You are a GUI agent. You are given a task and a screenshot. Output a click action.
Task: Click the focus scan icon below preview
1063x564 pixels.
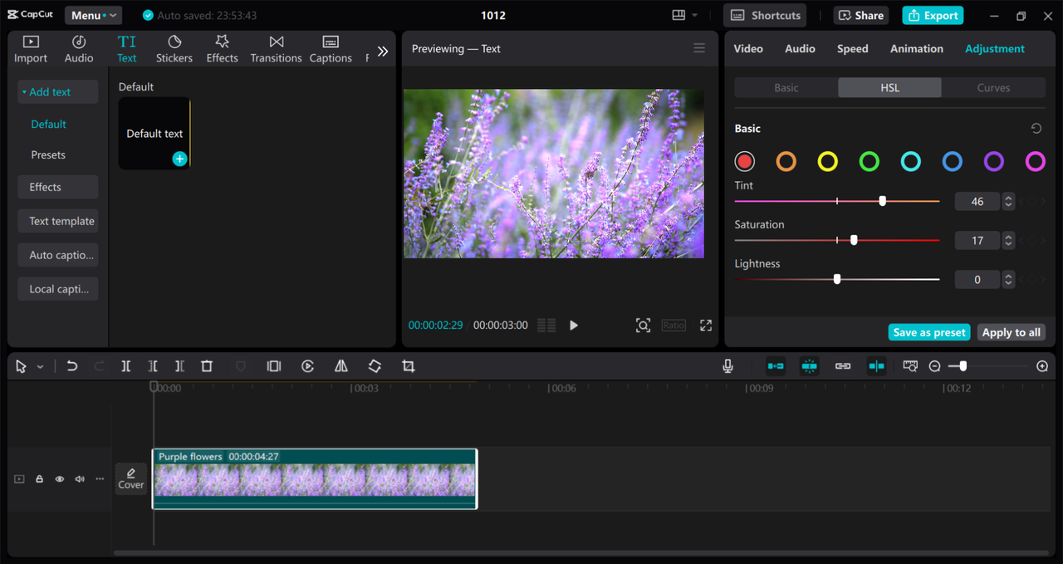[643, 326]
